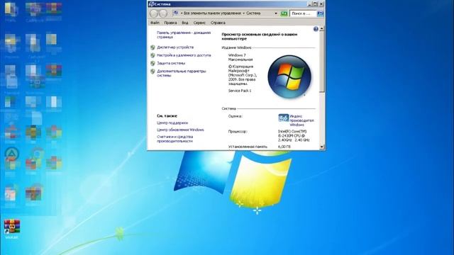The image size is (454, 255).
Task: Open the Вид menu
Action: (x=185, y=23)
